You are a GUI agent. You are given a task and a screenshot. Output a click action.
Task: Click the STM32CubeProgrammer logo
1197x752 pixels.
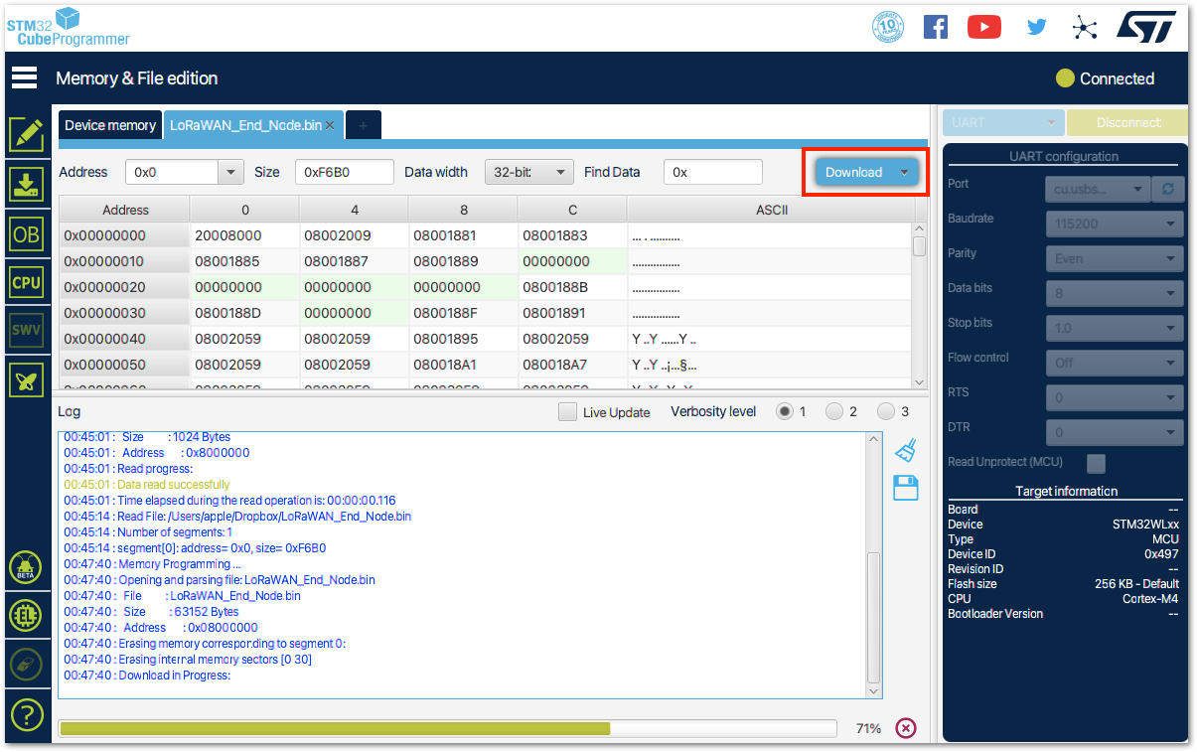pos(69,27)
